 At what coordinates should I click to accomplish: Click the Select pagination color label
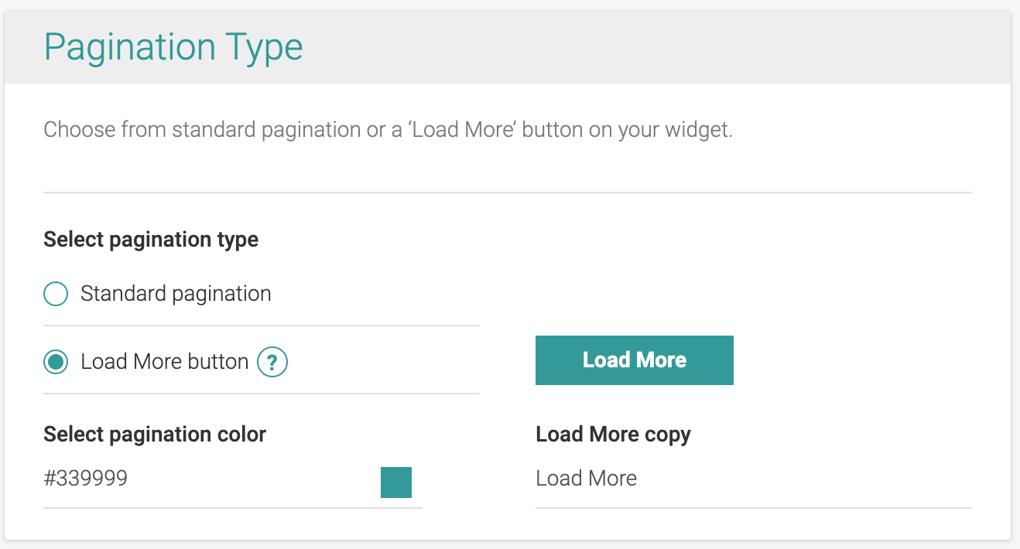[154, 435]
